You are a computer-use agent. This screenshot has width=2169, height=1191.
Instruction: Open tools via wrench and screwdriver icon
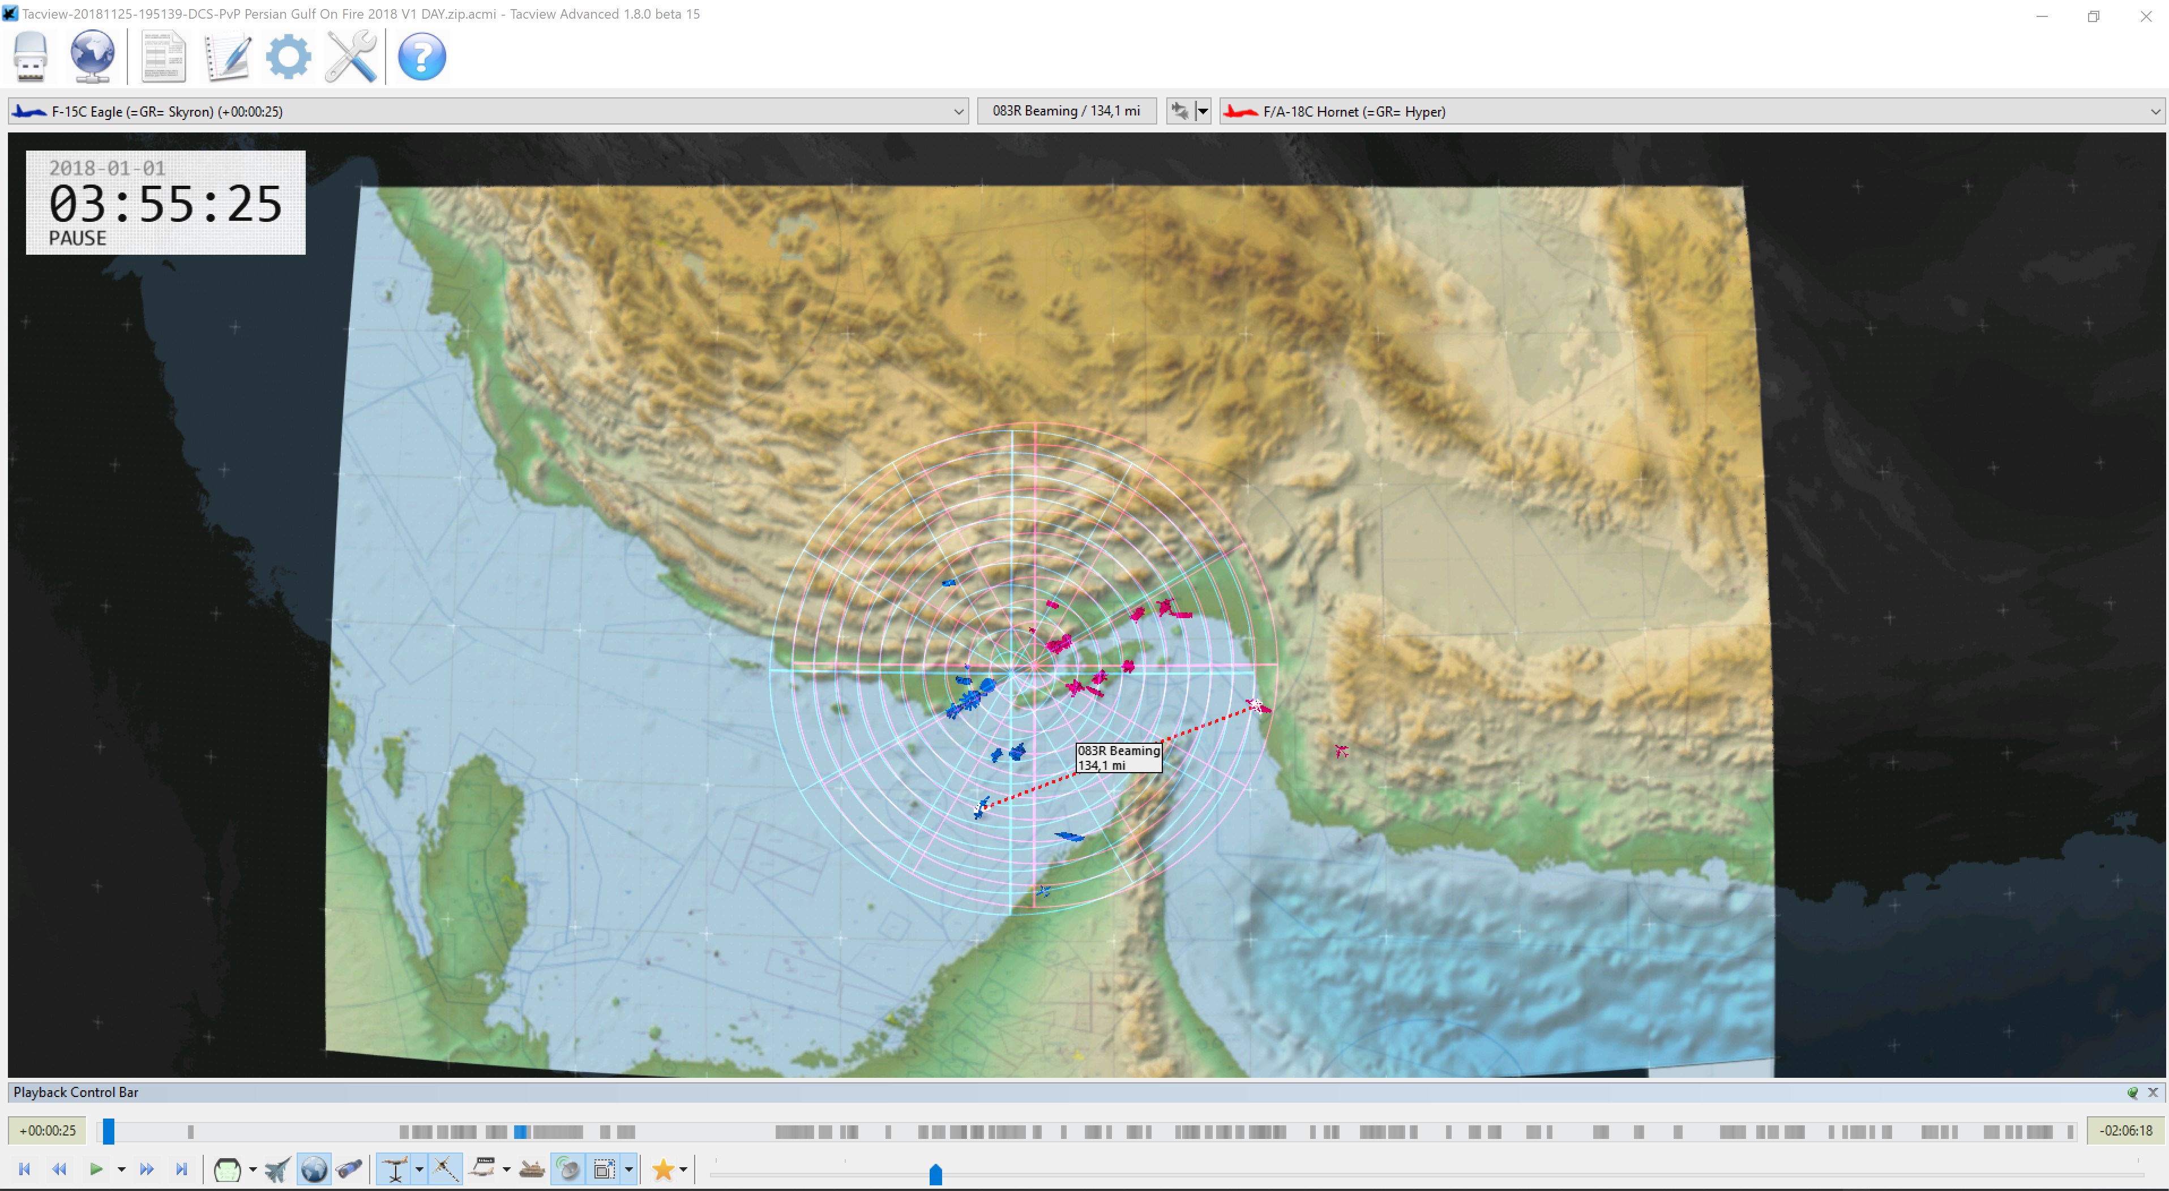350,57
